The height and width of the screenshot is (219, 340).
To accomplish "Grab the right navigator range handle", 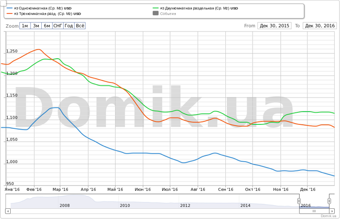I will coord(329,201).
